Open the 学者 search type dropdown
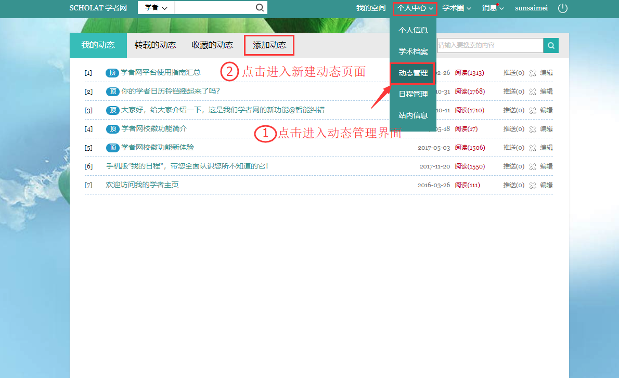 coord(156,8)
